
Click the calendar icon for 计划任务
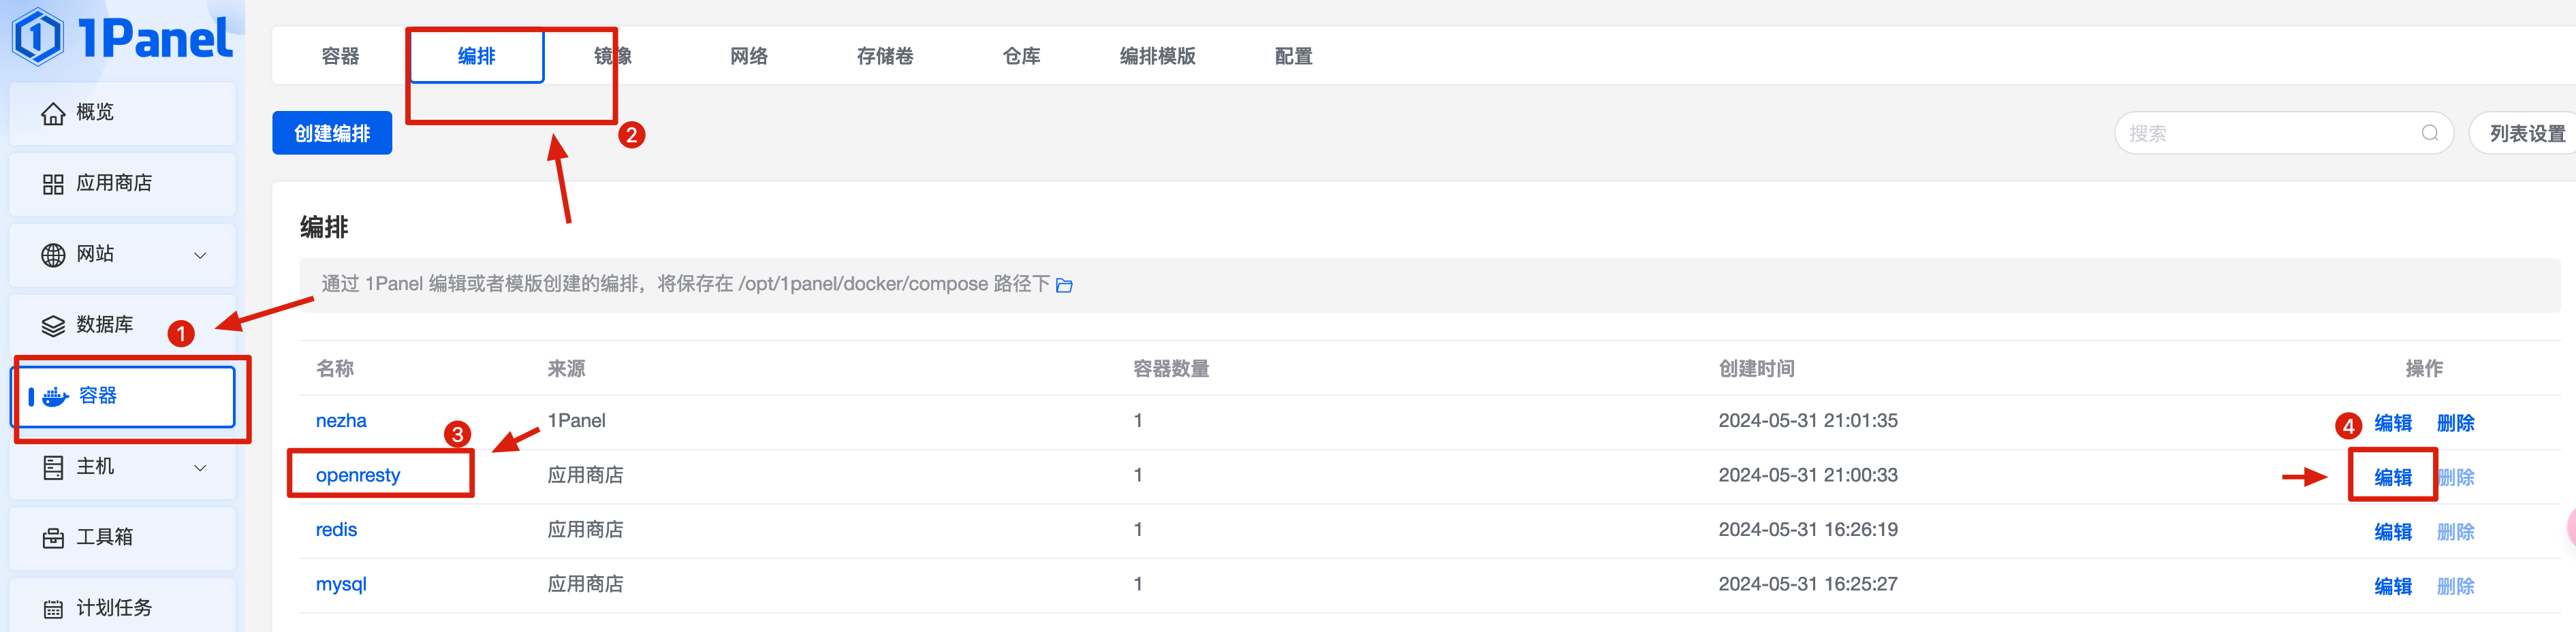(53, 609)
